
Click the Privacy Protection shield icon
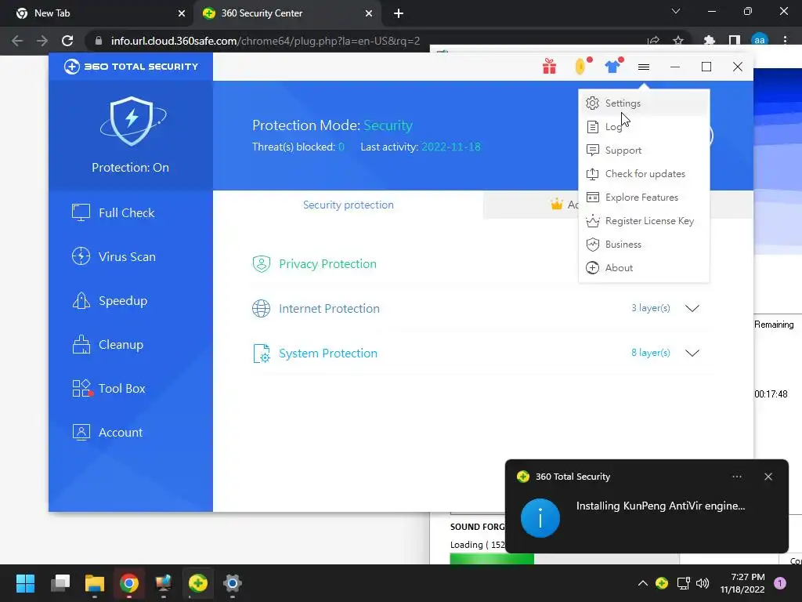click(262, 263)
